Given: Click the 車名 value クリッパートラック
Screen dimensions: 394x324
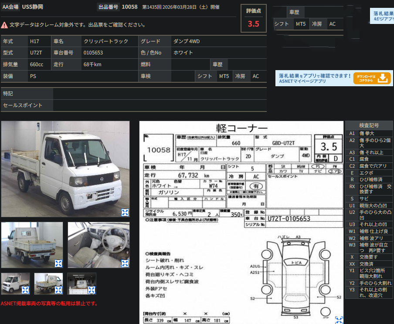Looking at the screenshot, I should (x=106, y=41).
